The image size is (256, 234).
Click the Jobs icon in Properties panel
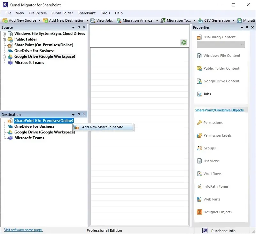point(199,94)
